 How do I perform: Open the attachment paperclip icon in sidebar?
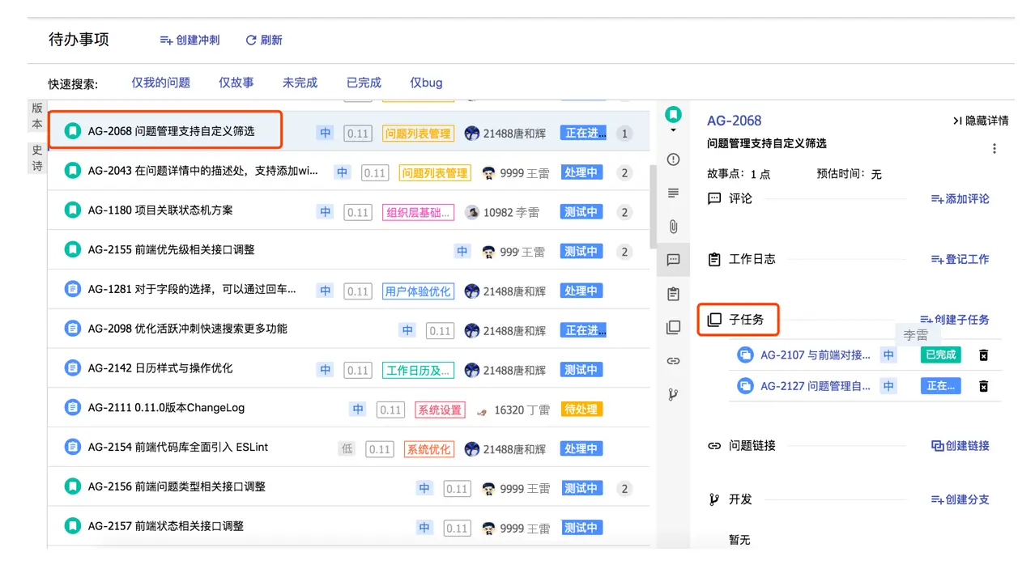[x=673, y=227]
